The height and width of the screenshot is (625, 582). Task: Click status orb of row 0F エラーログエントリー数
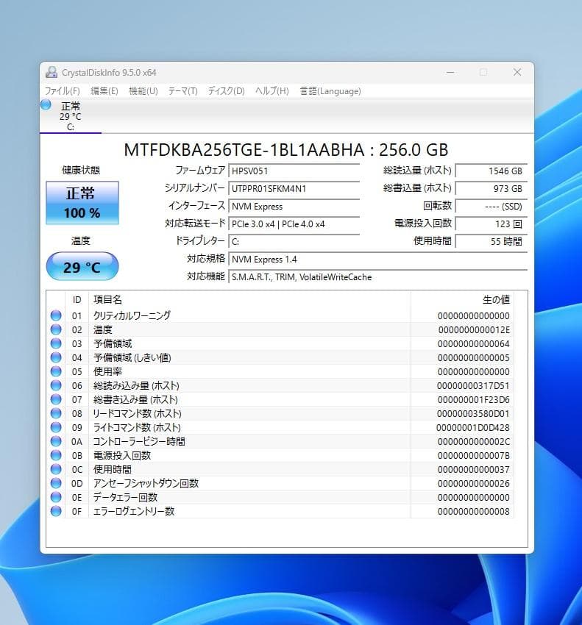point(56,510)
